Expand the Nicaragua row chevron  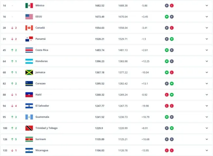206,150
